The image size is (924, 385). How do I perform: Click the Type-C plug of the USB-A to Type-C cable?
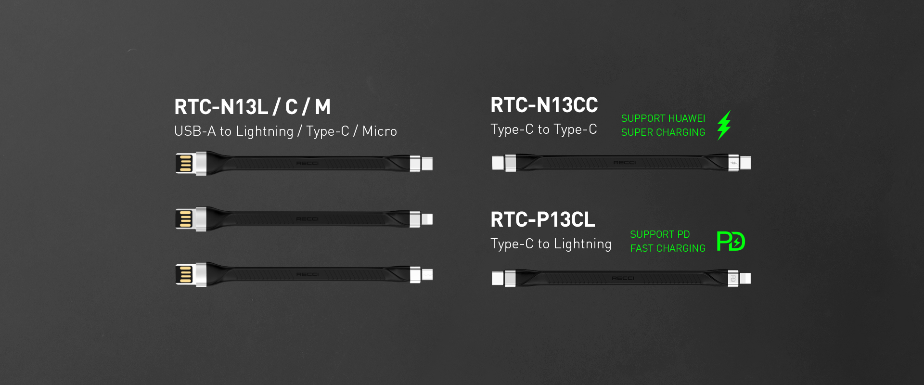click(x=426, y=164)
